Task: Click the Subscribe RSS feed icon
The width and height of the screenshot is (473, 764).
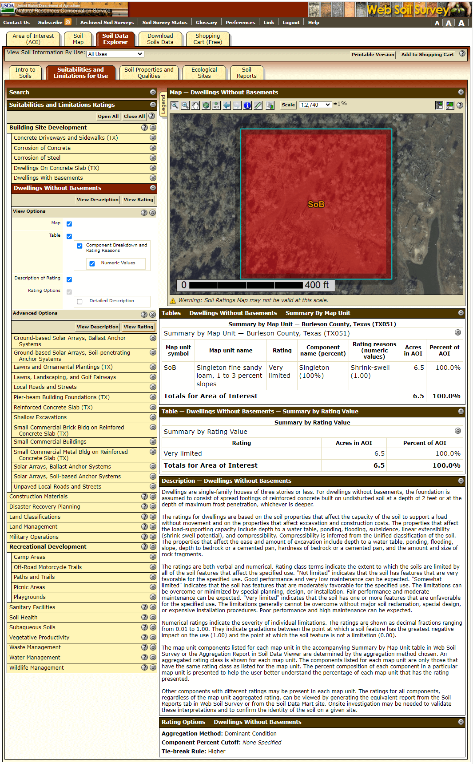Action: pyautogui.click(x=68, y=22)
